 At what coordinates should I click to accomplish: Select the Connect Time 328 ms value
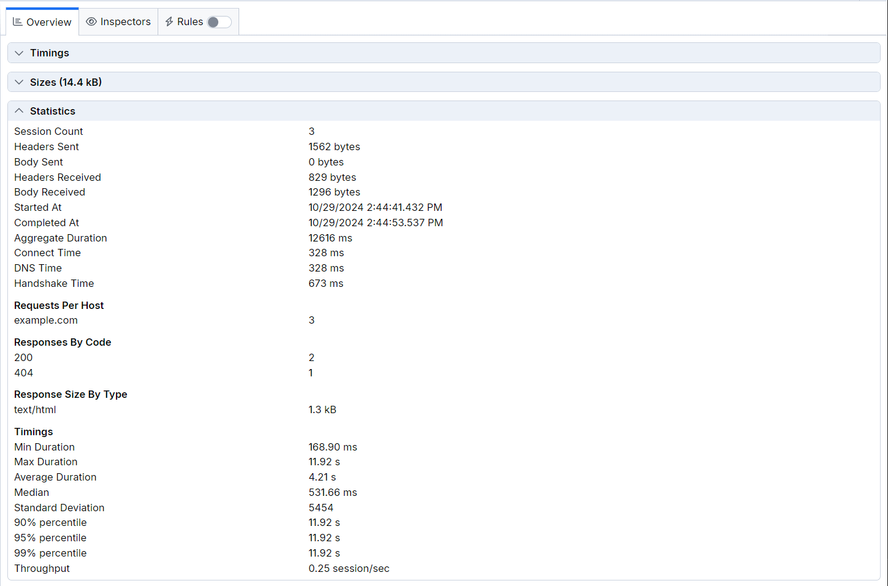click(x=326, y=253)
